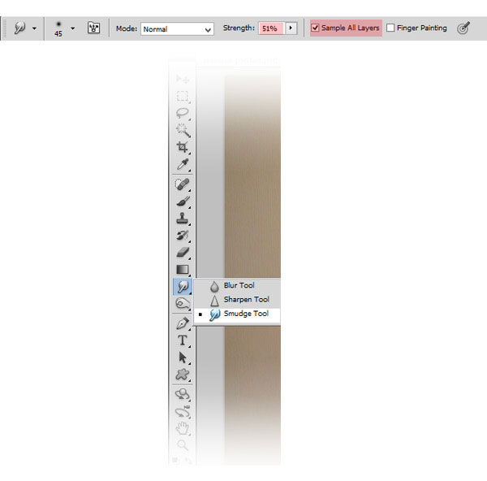The width and height of the screenshot is (487, 481).
Task: Select the Clone Stamp tool
Action: (x=183, y=219)
